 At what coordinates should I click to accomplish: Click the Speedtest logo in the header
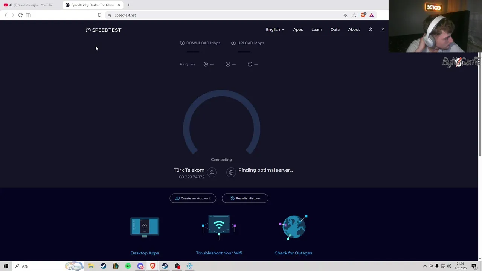(x=104, y=30)
